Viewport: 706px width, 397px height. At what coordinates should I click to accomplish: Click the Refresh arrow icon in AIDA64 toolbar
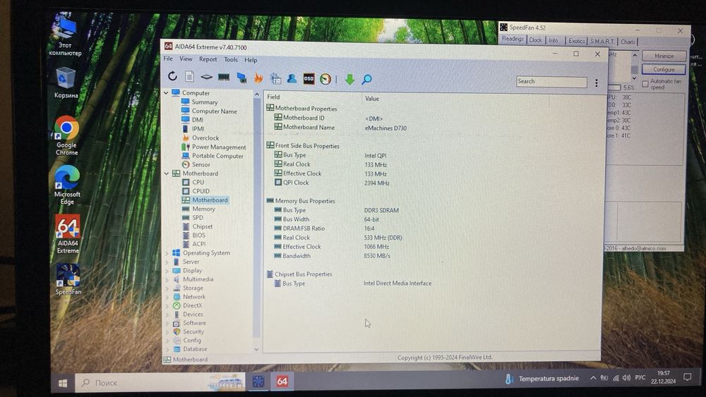coord(172,76)
